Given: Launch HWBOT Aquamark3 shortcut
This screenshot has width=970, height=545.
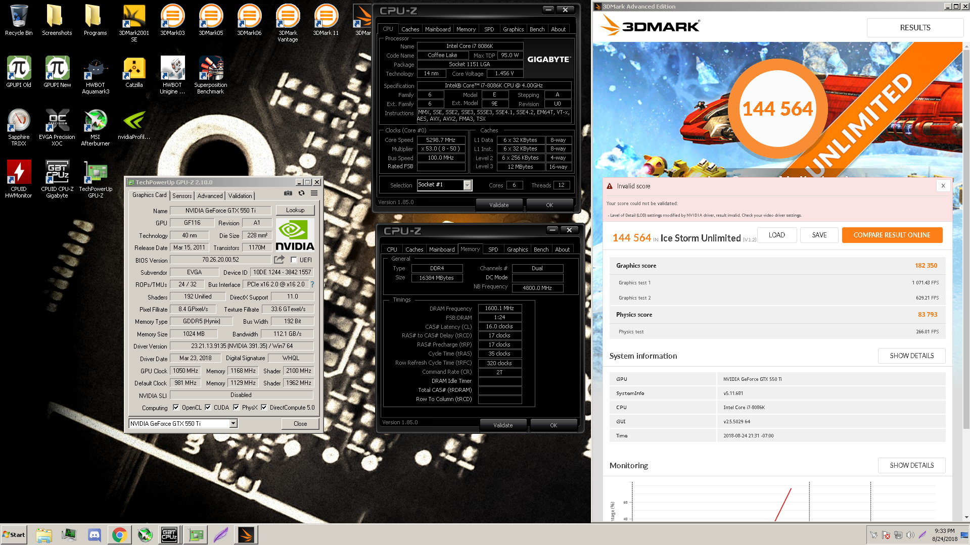Looking at the screenshot, I should 96,75.
